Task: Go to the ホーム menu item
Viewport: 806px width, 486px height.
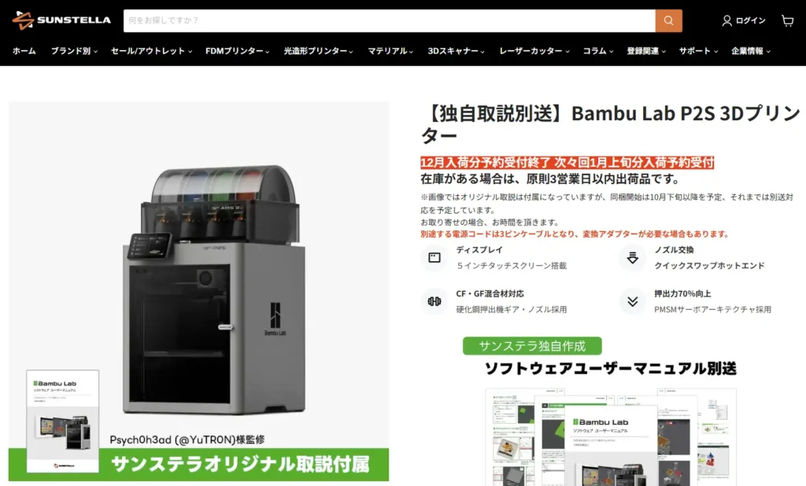Action: coord(24,51)
